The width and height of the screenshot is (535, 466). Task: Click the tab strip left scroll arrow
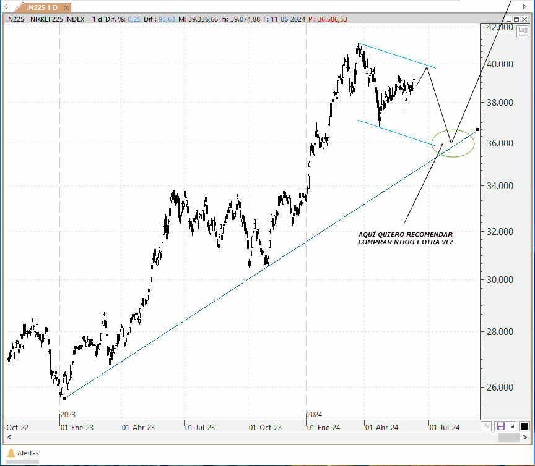click(x=6, y=6)
